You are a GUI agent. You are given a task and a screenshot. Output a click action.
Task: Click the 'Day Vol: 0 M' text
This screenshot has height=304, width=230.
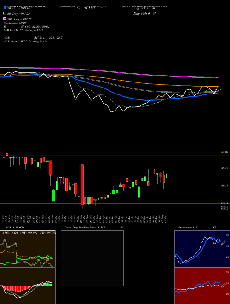tap(144, 13)
